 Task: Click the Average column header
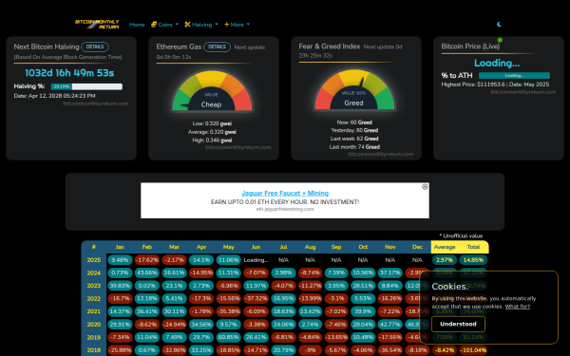[x=445, y=247]
